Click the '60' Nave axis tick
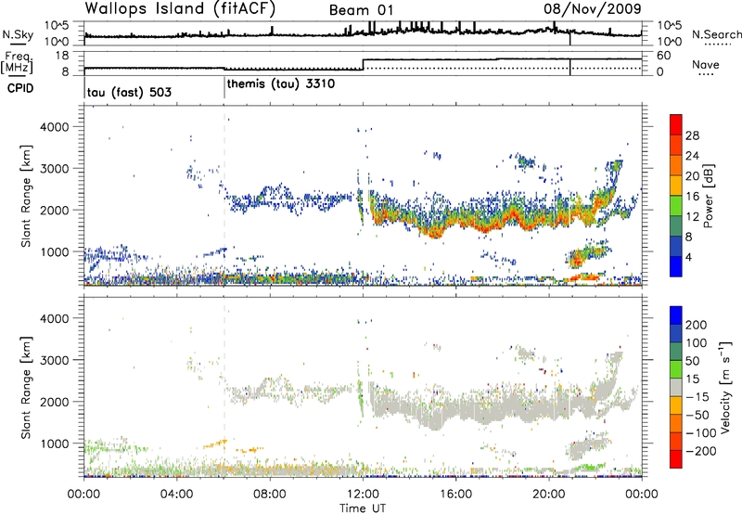The image size is (742, 514). 663,56
